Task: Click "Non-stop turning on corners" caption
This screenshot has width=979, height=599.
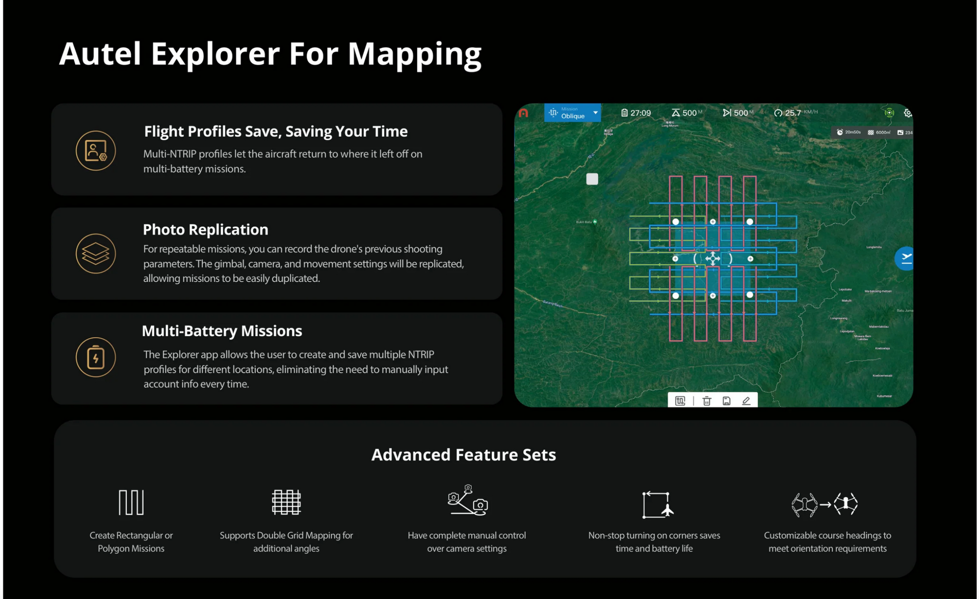Action: pos(654,542)
